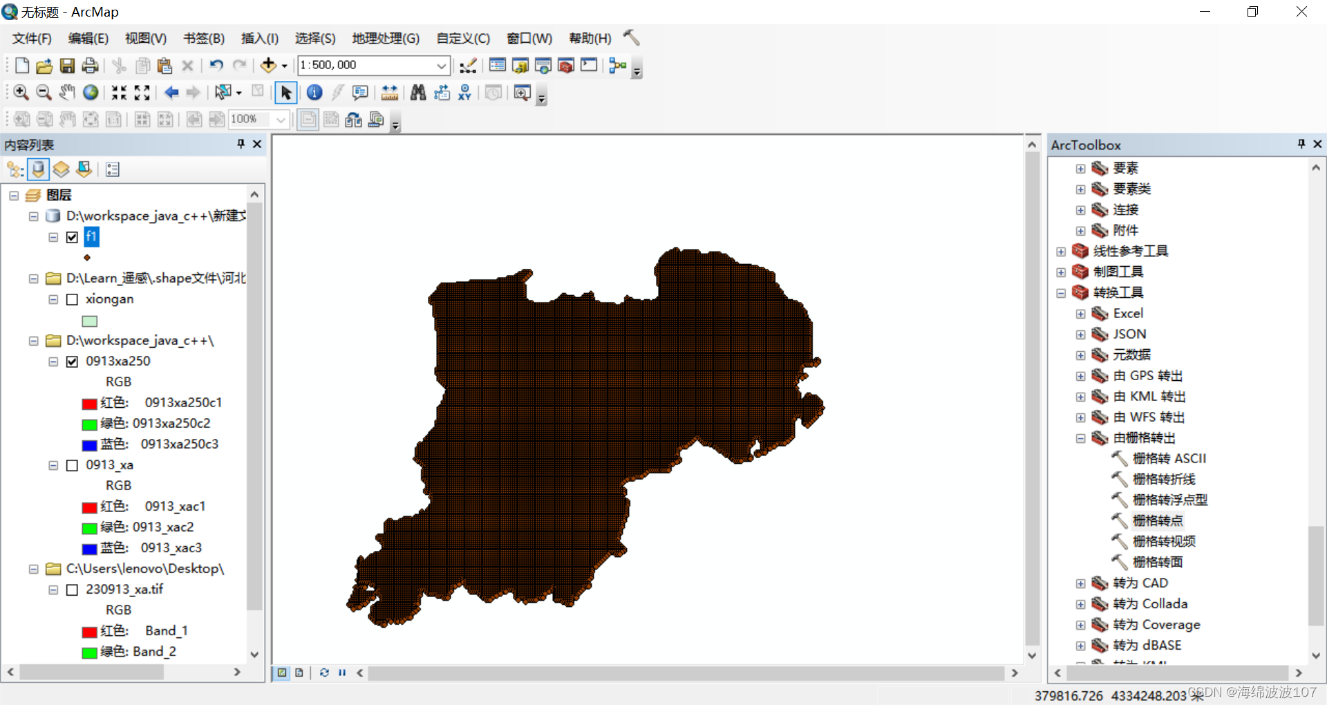The image size is (1327, 705).
Task: Click the Find binoculars tool
Action: 418,92
